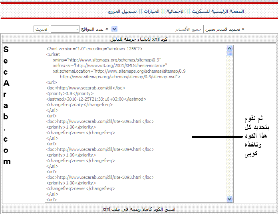
Task: Click the scrollbar thumb in XML textarea
Action: [x=230, y=54]
